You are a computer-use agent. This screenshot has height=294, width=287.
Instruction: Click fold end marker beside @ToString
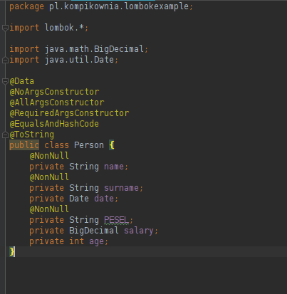tap(5, 135)
